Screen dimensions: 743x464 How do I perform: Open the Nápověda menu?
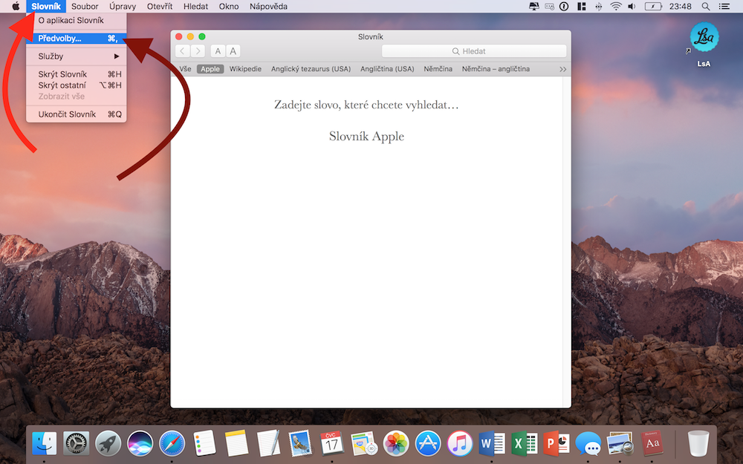pos(268,6)
